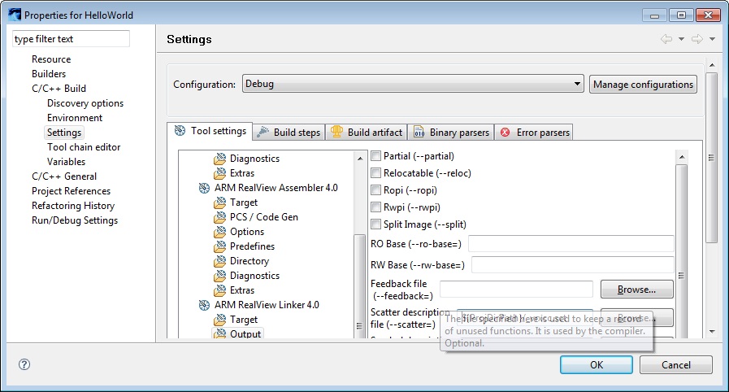Click the Target icon under ARM RealView Assembler
Viewport: 729px width, 392px height.
click(219, 203)
